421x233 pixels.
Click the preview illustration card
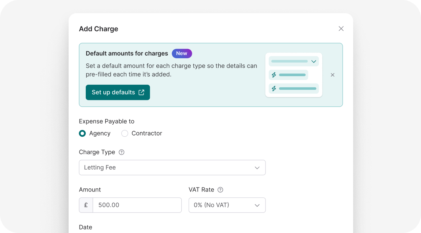pyautogui.click(x=294, y=75)
